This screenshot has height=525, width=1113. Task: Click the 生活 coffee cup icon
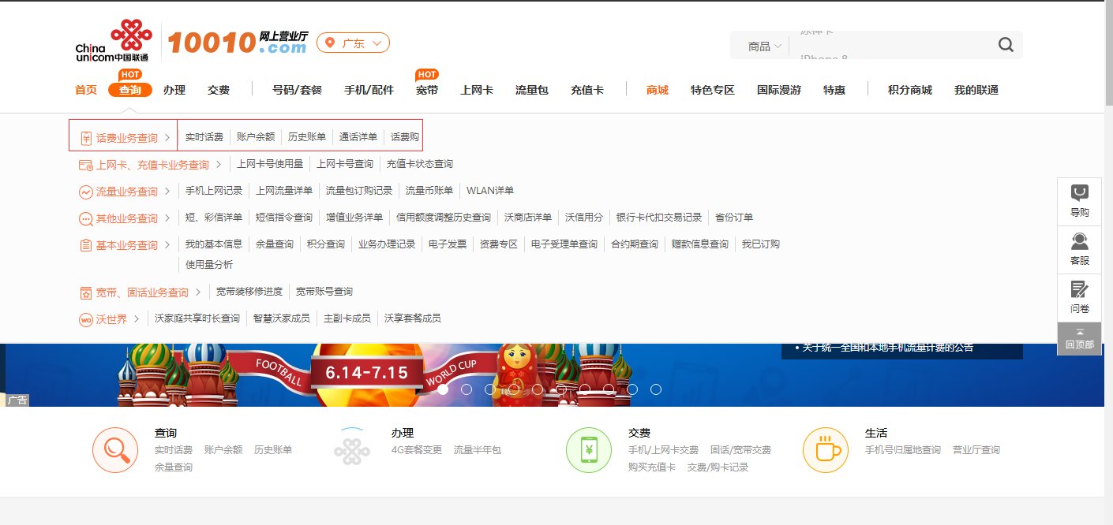(x=826, y=449)
